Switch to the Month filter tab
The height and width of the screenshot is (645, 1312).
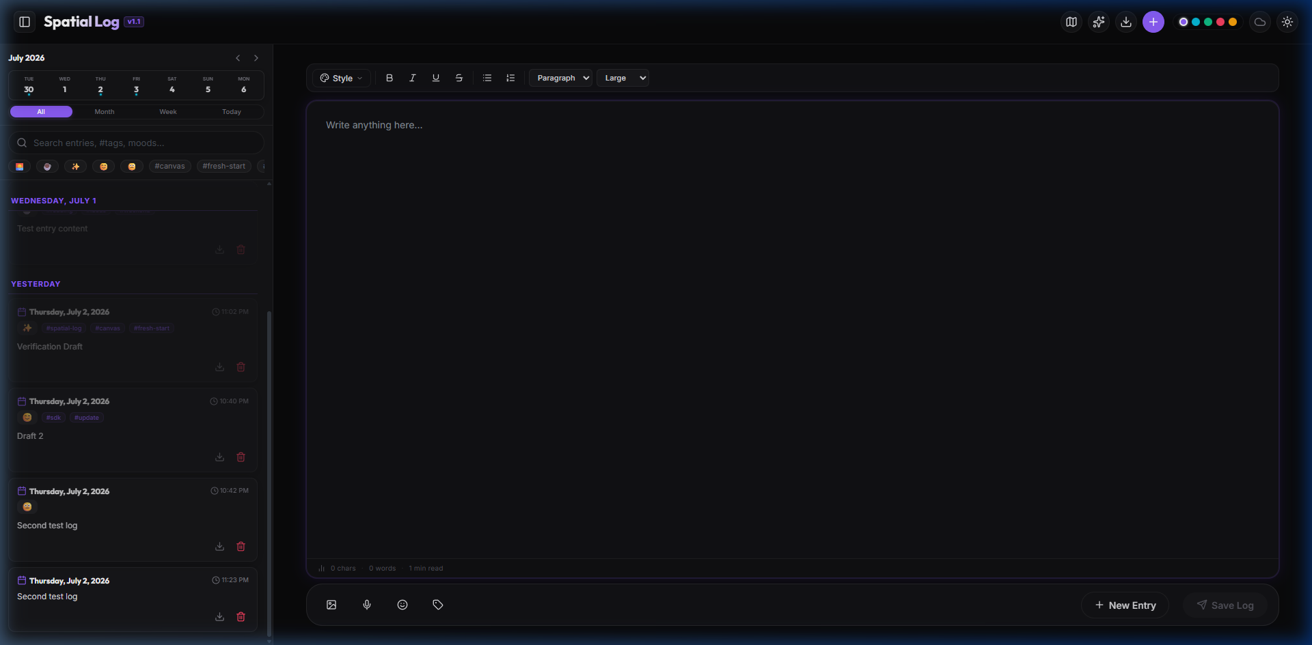105,112
